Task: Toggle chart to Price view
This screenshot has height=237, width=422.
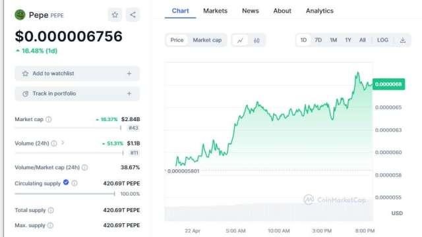Action: [x=177, y=40]
